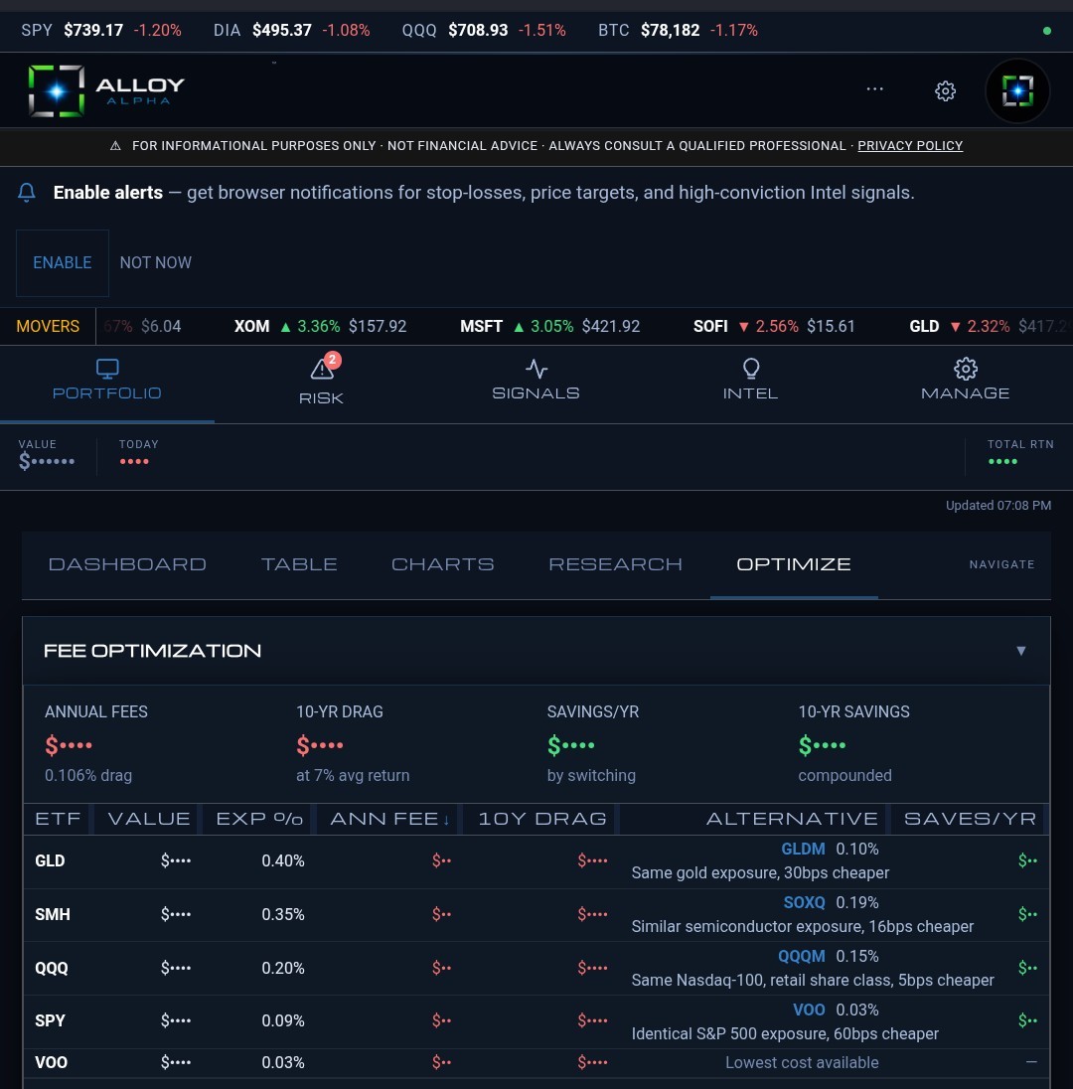Sort by the EXP % column header
The width and height of the screenshot is (1073, 1089).
point(259,819)
